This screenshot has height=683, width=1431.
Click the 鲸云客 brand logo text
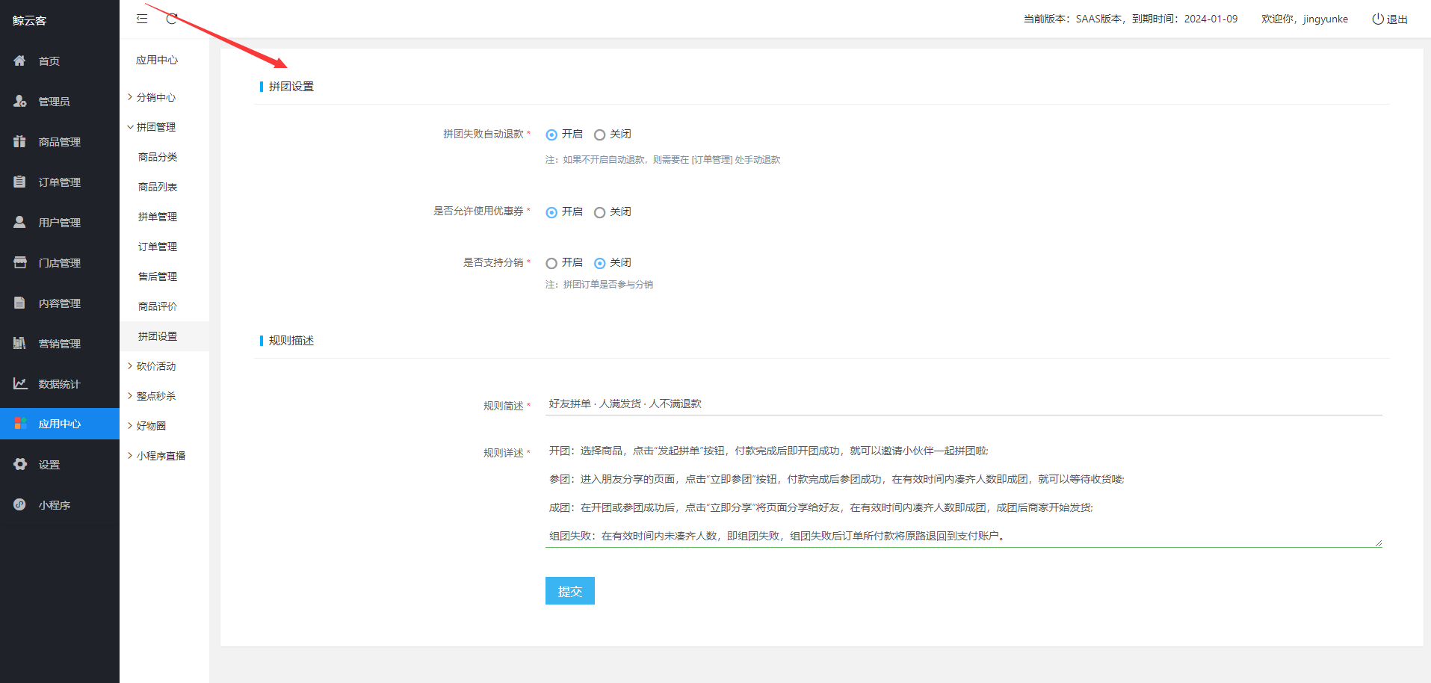[30, 21]
